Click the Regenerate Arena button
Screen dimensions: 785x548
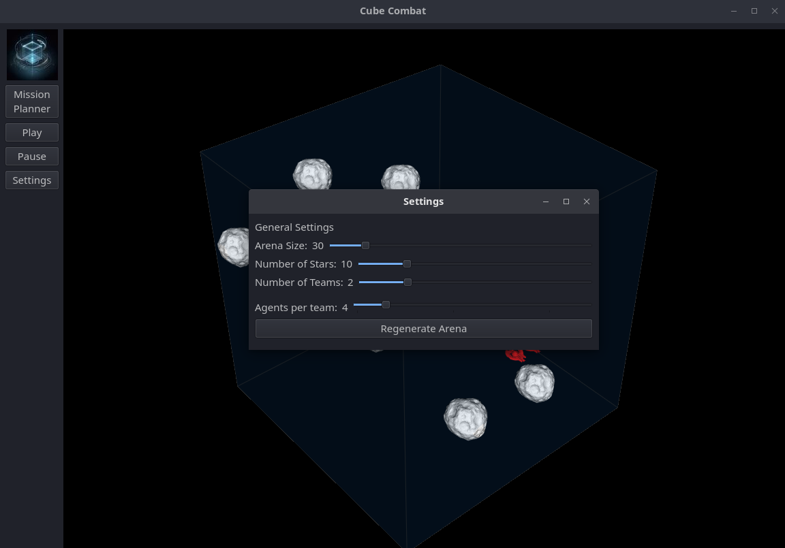click(423, 329)
